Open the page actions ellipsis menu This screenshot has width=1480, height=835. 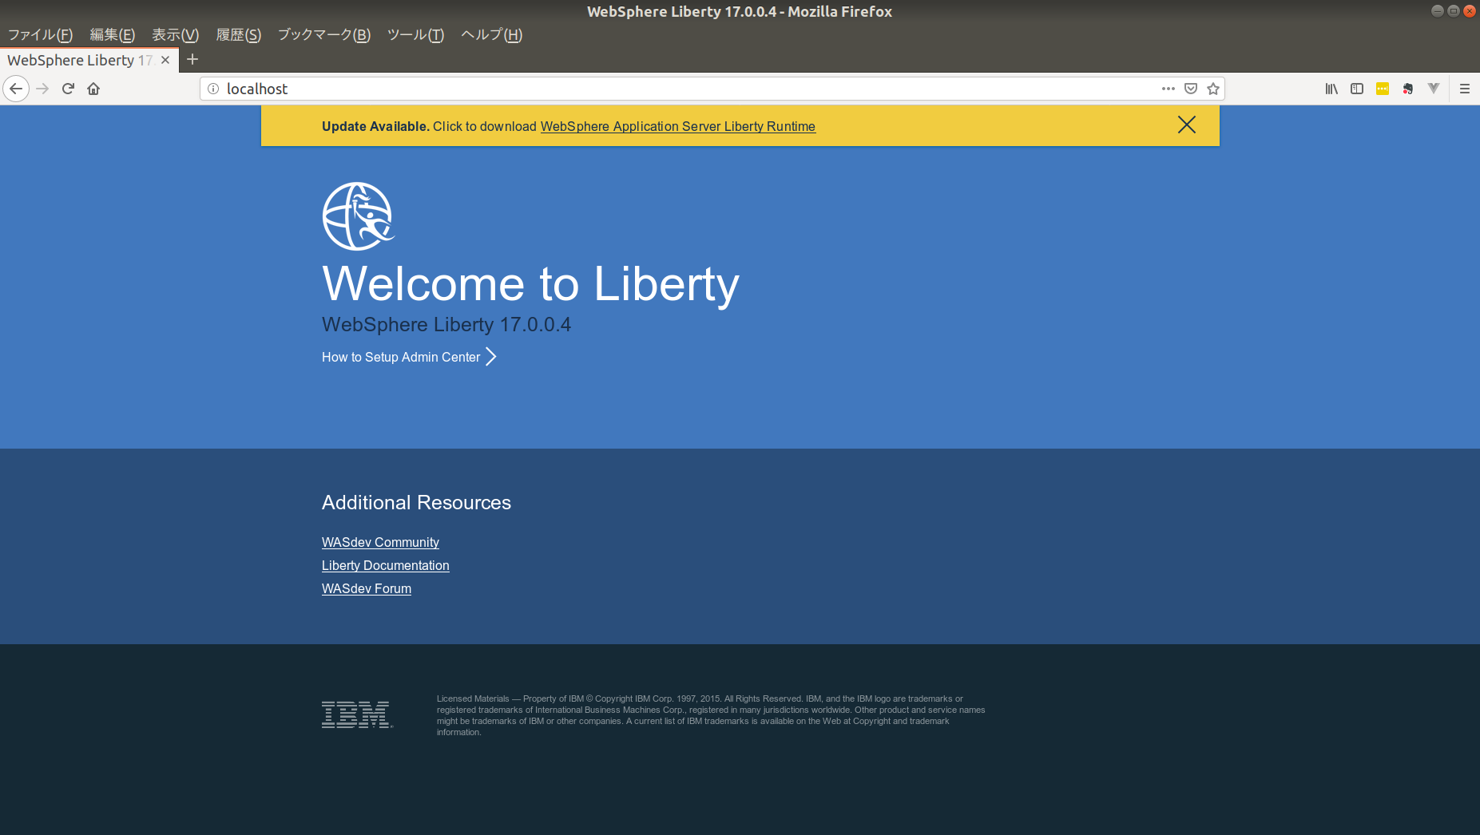1167,89
